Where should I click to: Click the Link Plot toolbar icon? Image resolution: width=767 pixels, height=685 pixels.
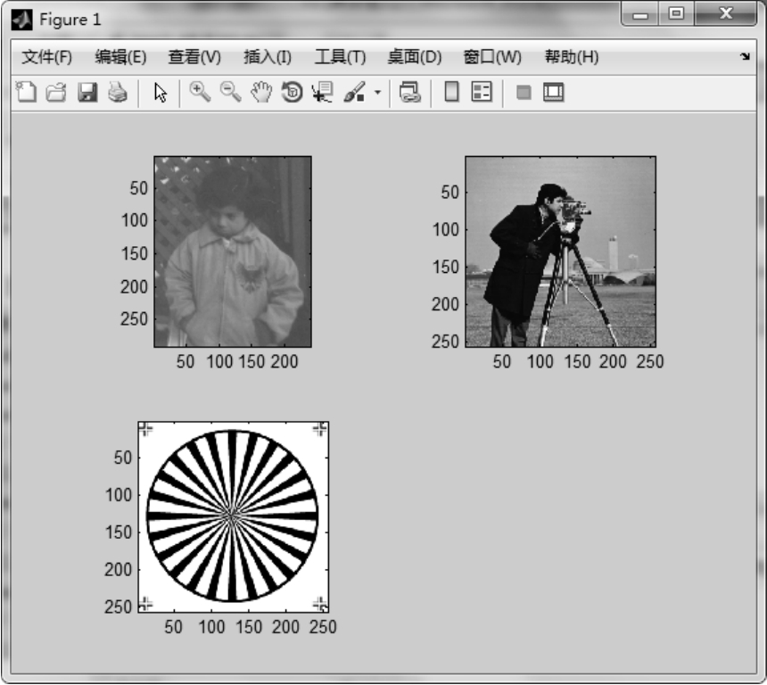[409, 92]
